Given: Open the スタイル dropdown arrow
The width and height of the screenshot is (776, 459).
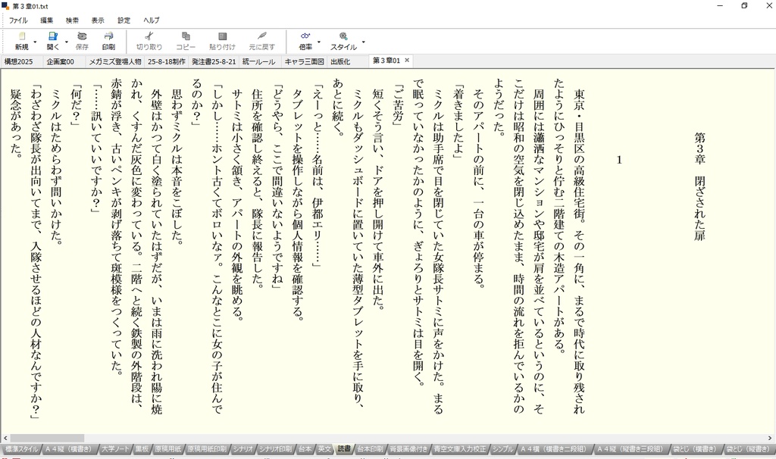Looking at the screenshot, I should point(363,42).
